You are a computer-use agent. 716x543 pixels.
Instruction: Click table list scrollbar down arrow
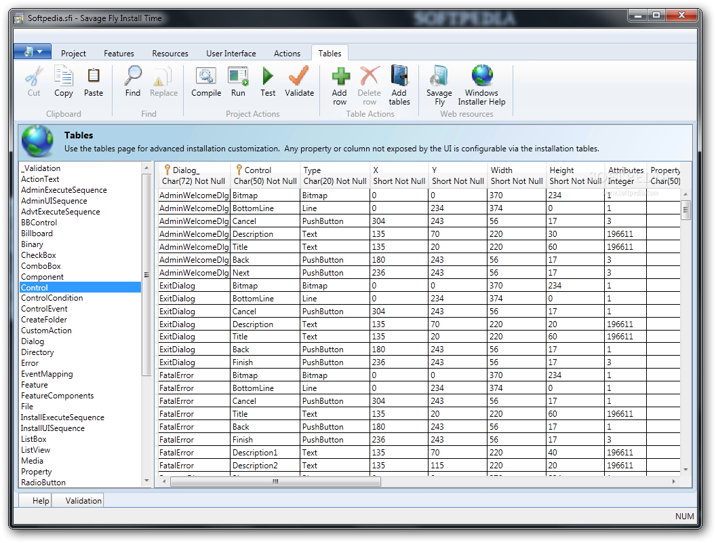click(x=146, y=481)
